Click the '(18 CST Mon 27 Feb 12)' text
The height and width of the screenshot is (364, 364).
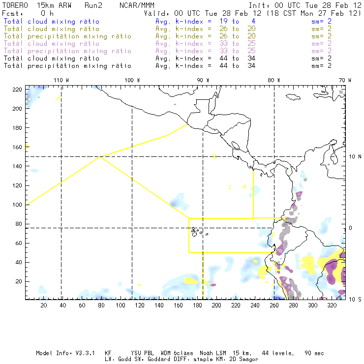click(x=314, y=13)
